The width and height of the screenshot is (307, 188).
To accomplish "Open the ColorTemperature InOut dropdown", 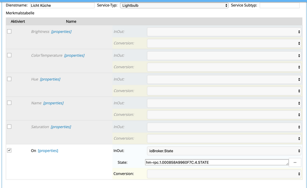I will [224, 56].
